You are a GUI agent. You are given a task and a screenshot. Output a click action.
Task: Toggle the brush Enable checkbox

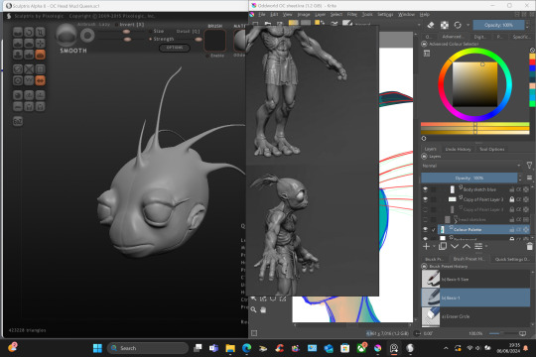pyautogui.click(x=207, y=56)
